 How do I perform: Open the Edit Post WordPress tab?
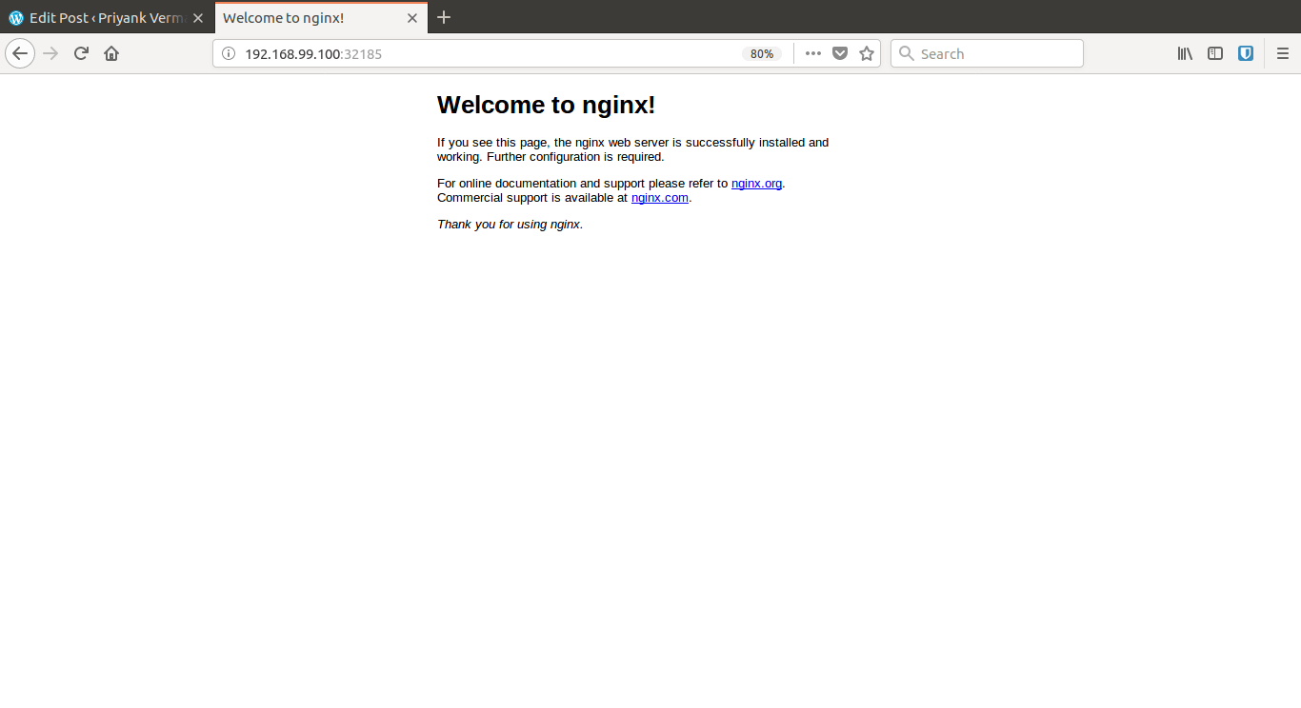pyautogui.click(x=100, y=17)
